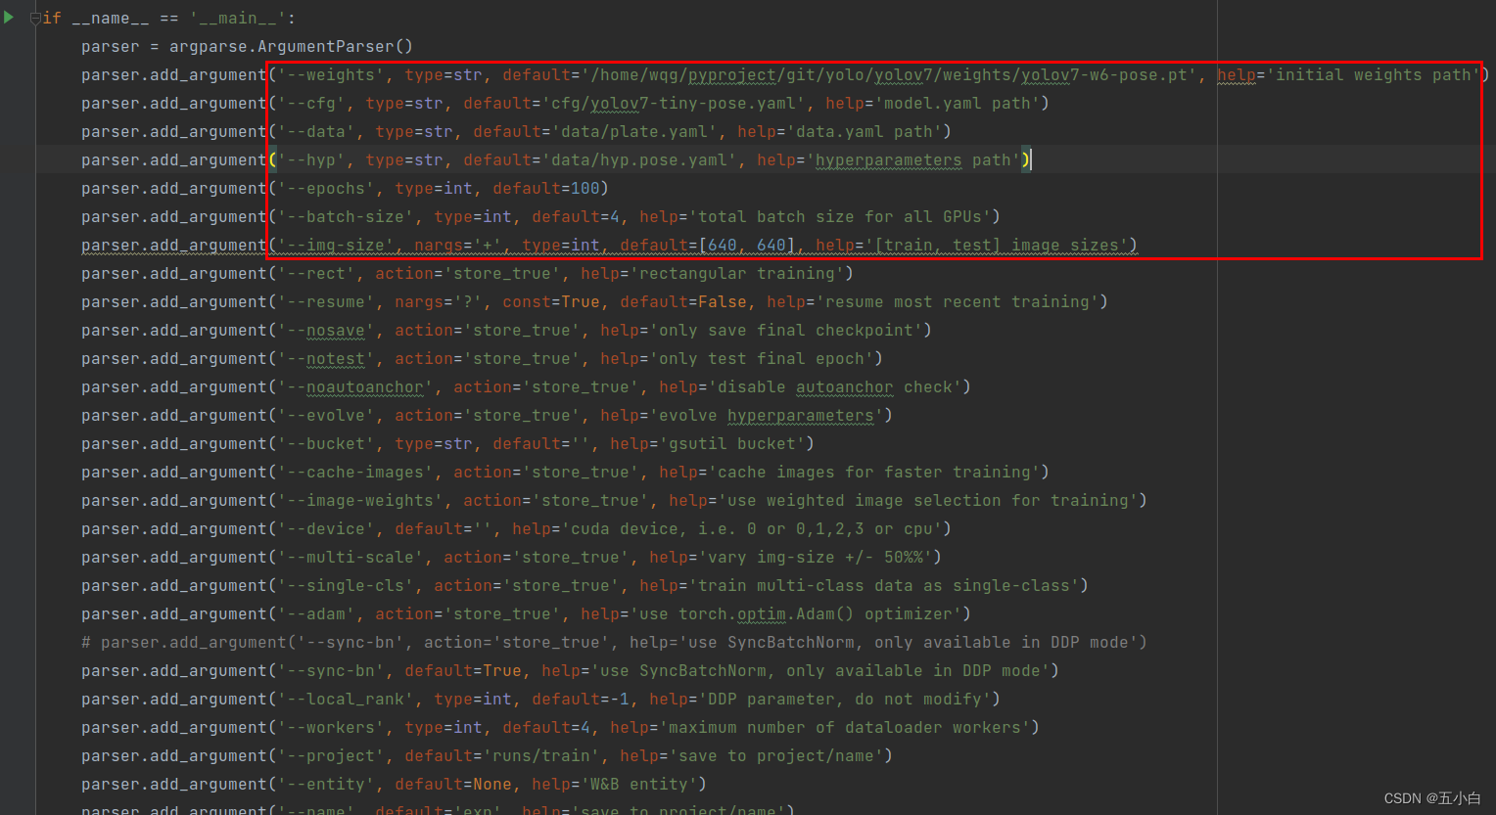This screenshot has height=815, width=1496.
Task: Click the 'gsutil bucket' help string
Action: click(732, 444)
